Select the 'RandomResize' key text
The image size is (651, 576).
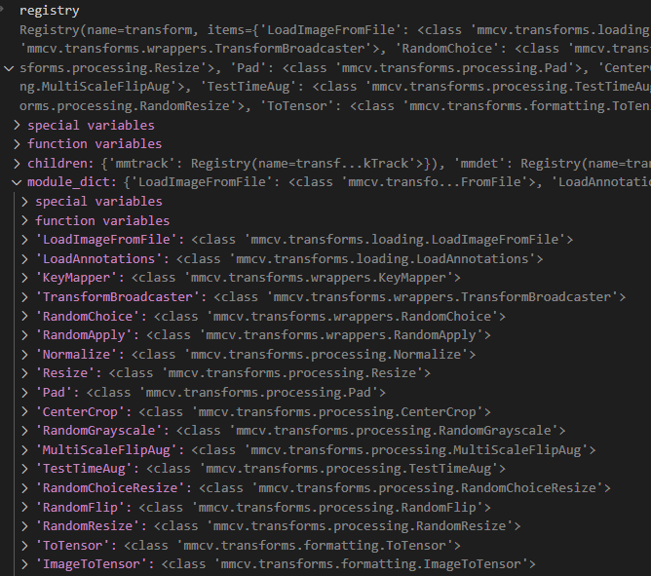(x=88, y=526)
